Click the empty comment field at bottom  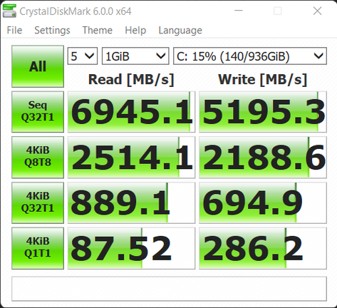pos(169,289)
